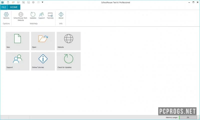This screenshot has width=200, height=120.
Task: Click the About info icon
Action: click(61, 15)
